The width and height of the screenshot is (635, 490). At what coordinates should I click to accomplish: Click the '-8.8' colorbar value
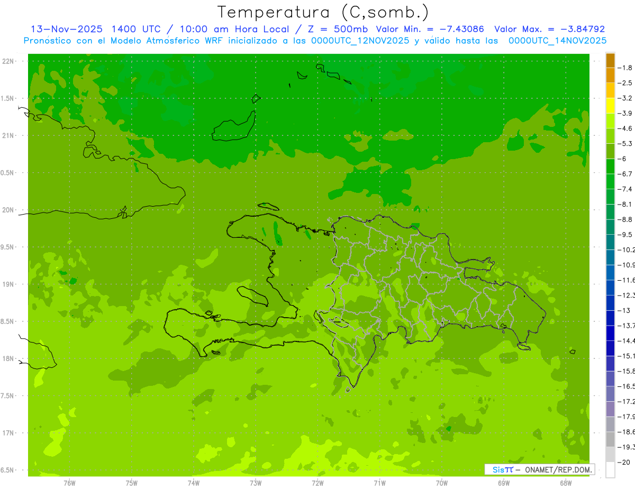tap(625, 219)
